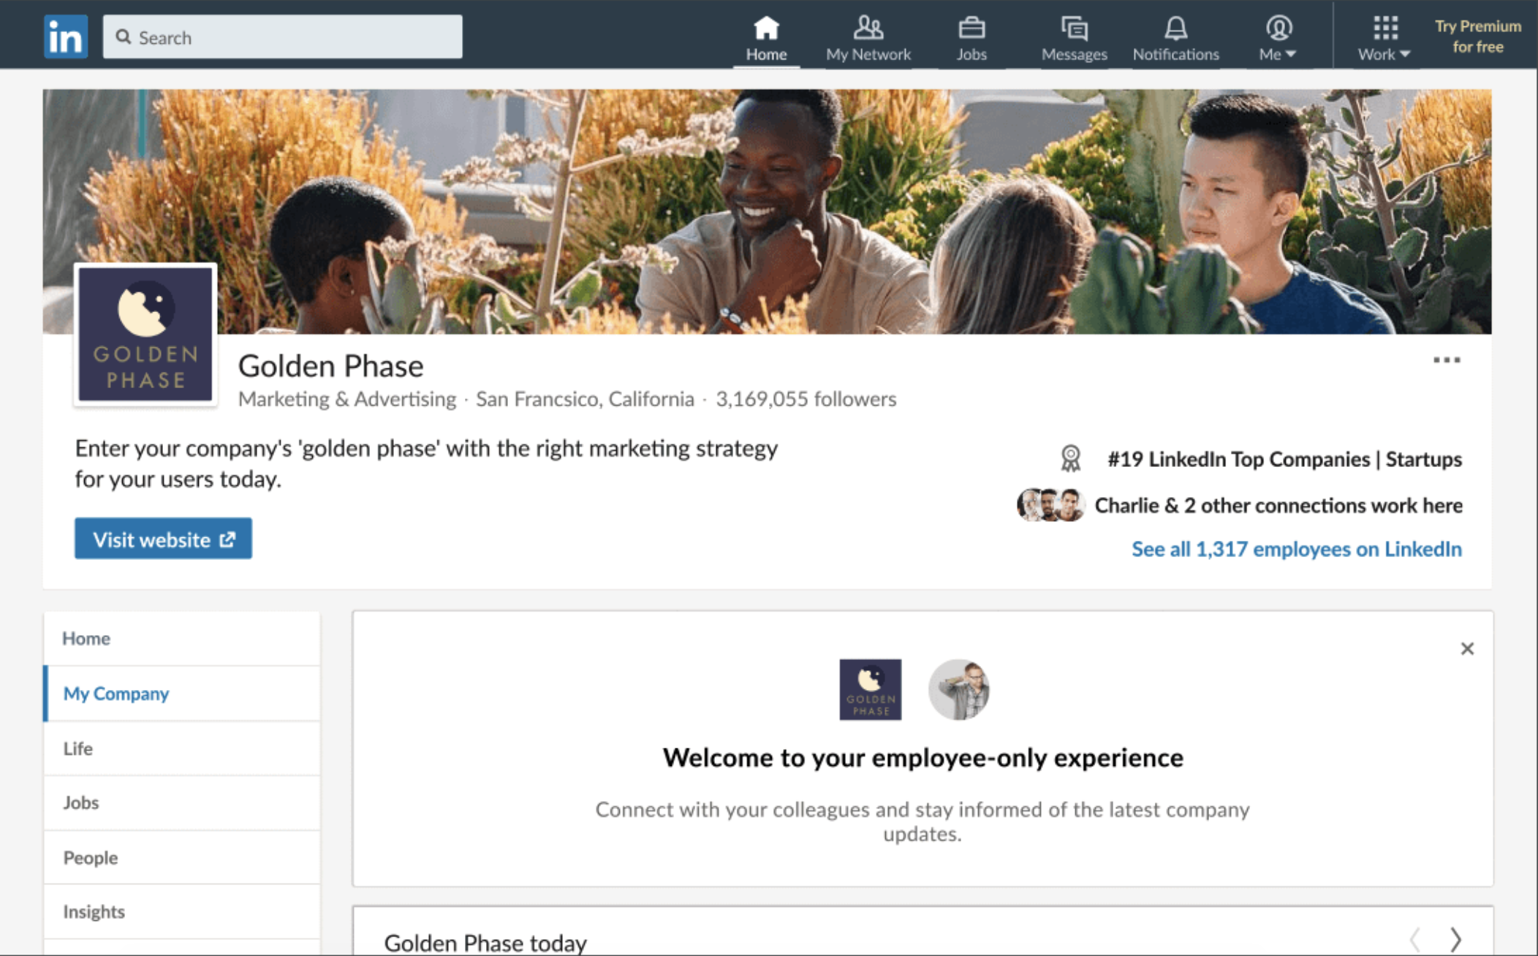This screenshot has height=956, width=1538.
Task: Click the search magnifier icon
Action: [124, 37]
